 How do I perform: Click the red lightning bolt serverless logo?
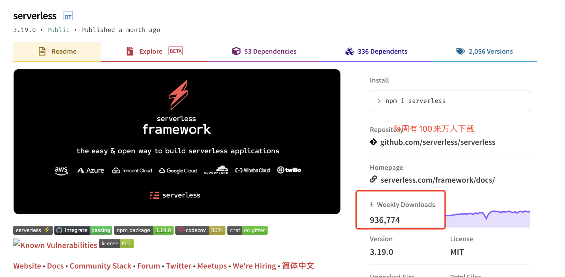coord(178,95)
